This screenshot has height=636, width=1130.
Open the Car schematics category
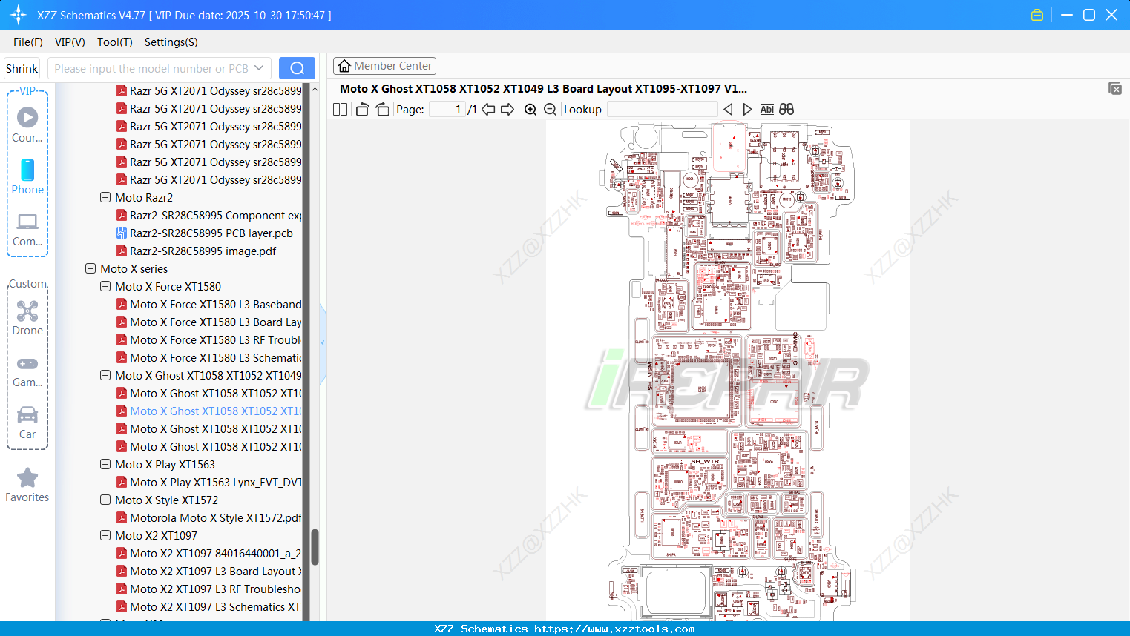pos(27,421)
